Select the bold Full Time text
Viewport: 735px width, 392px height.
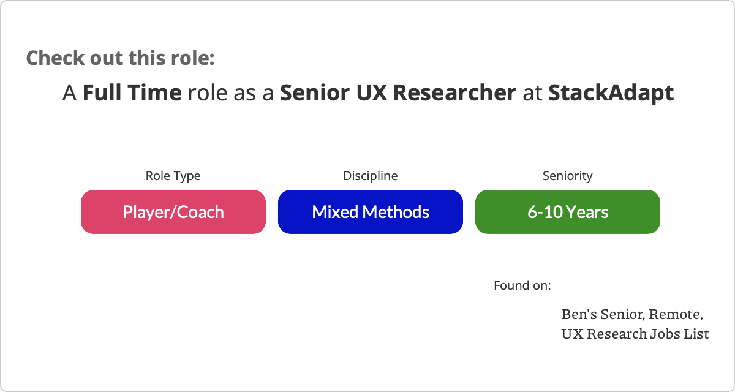pyautogui.click(x=132, y=93)
